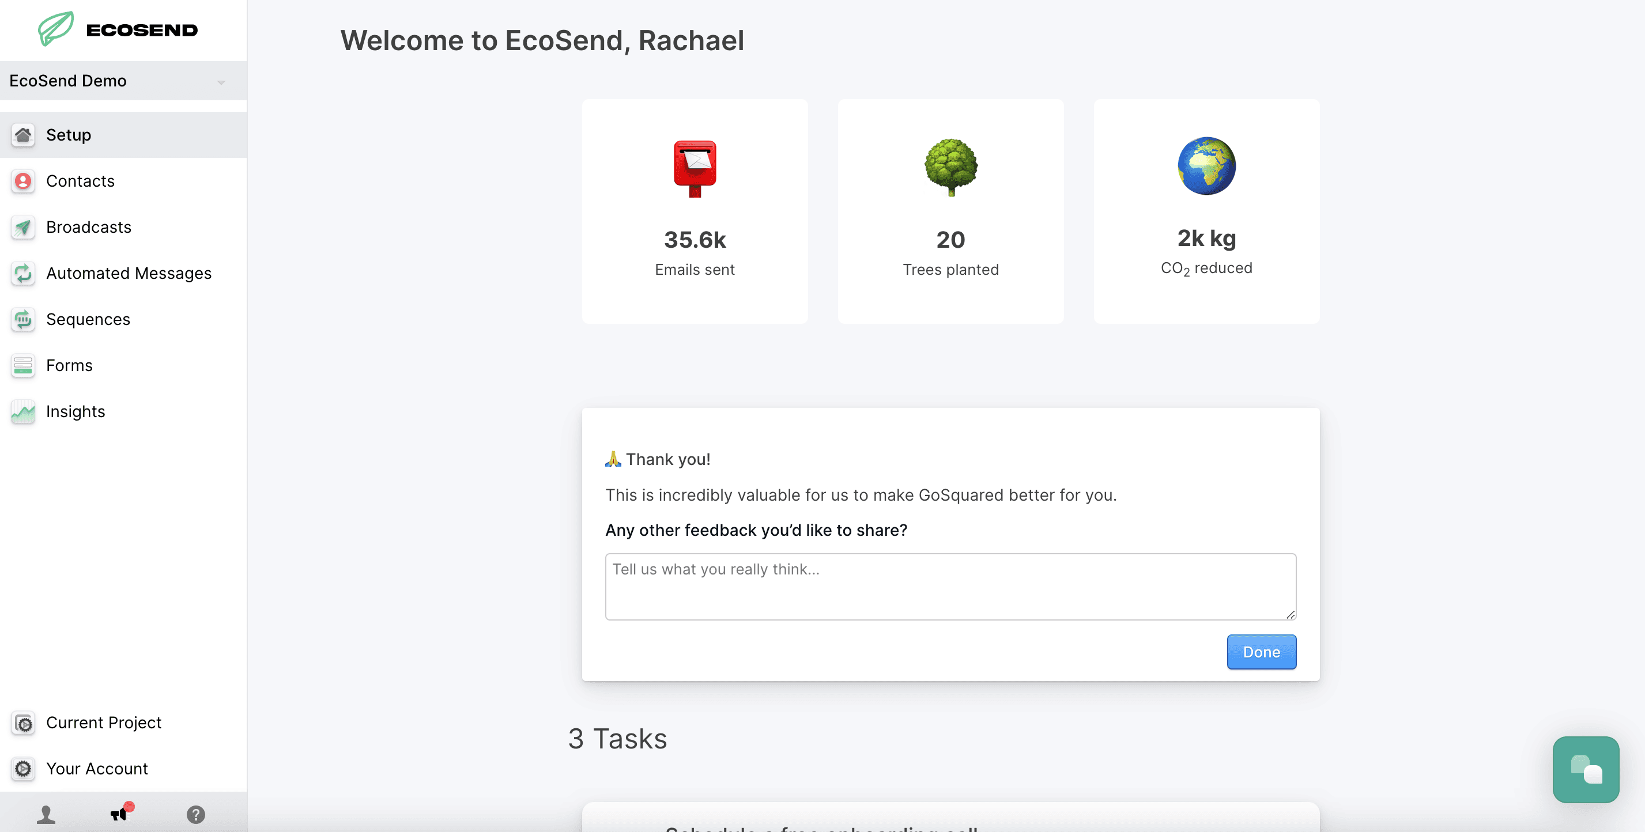Click the Insights chart icon

pos(23,412)
